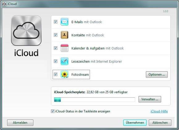Click the Kontakte address book icon
Viewport: 179px width, 130px height.
tap(65, 35)
